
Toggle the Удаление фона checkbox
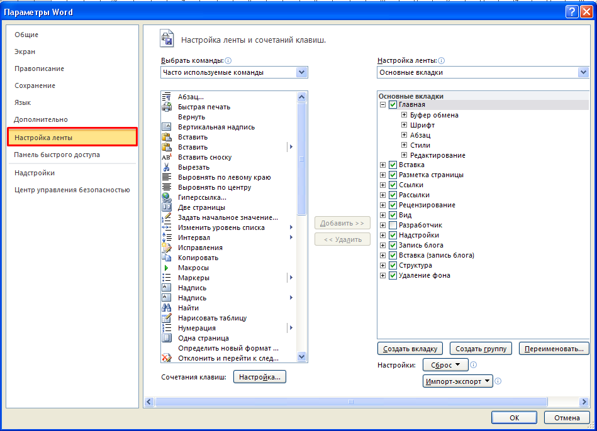[x=393, y=275]
